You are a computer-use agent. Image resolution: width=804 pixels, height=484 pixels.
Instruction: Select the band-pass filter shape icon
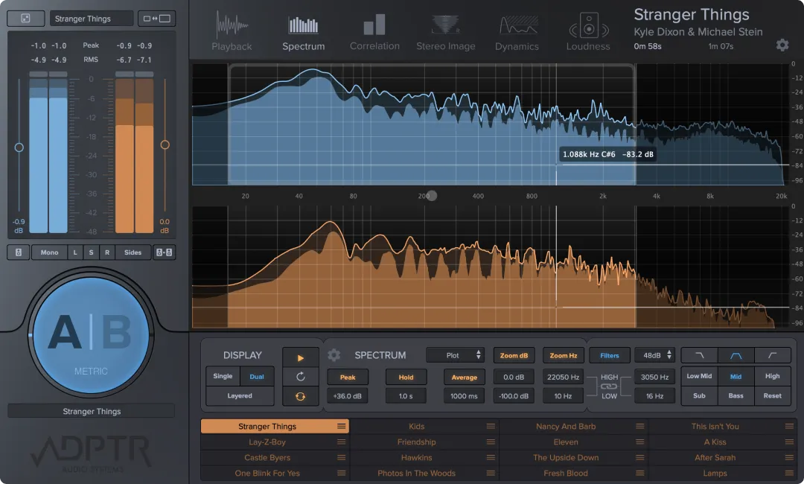click(736, 355)
